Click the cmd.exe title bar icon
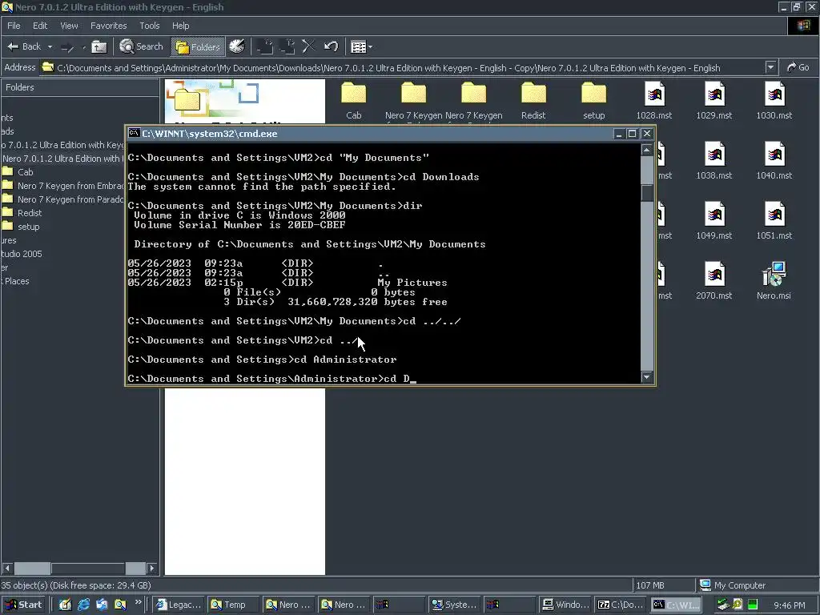 click(135, 134)
